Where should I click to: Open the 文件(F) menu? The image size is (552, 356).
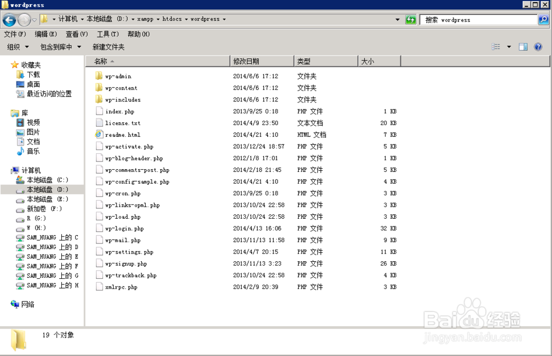(15, 34)
